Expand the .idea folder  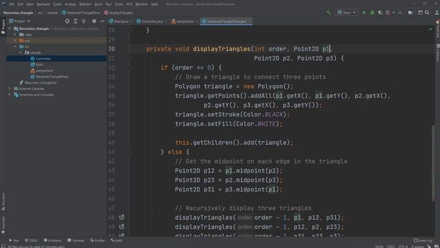click(x=15, y=34)
